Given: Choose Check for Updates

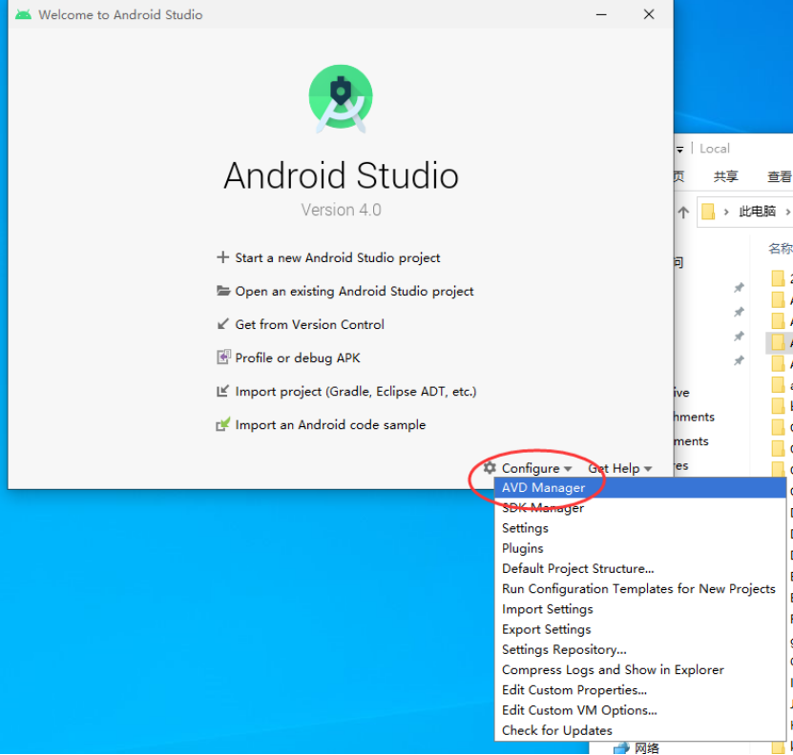Looking at the screenshot, I should point(556,730).
